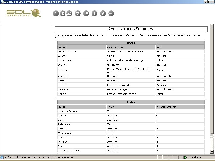Image resolution: width=215 pixels, height=161 pixels.
Task: Open help with question mark icon
Action: [x=103, y=13]
